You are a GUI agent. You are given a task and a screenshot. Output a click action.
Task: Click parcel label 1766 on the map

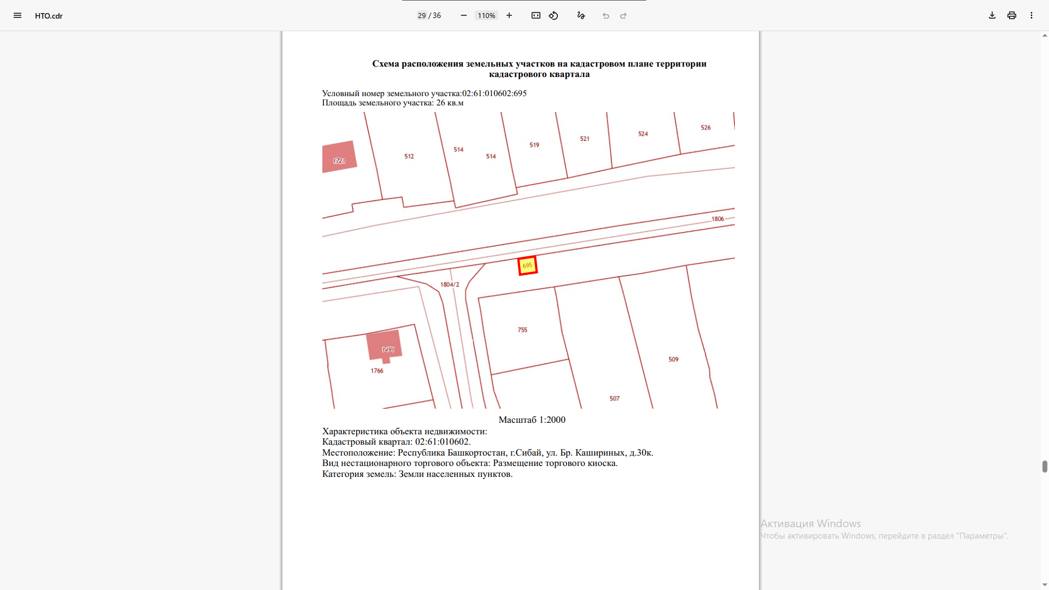click(377, 371)
